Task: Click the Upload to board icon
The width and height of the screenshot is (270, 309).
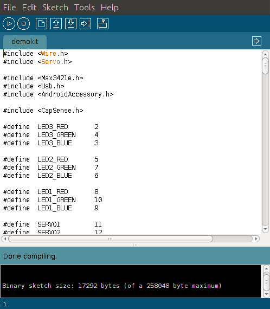Action: [x=85, y=24]
